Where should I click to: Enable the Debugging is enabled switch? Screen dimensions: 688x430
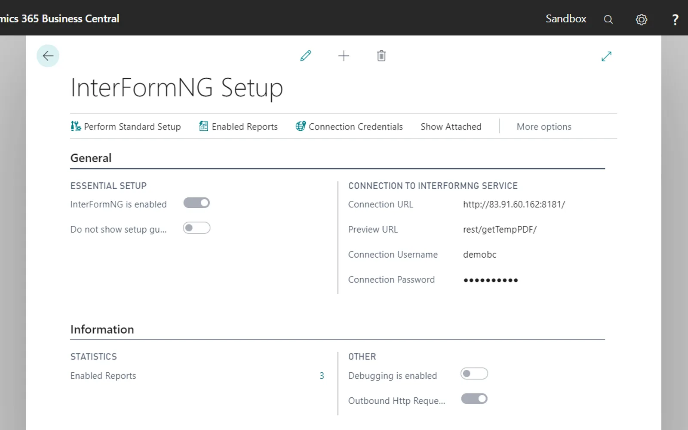point(474,374)
